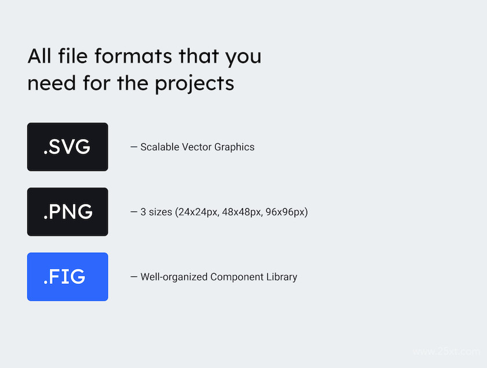The height and width of the screenshot is (368, 487).
Task: Click the heading line "All file formats that you"
Action: point(144,57)
